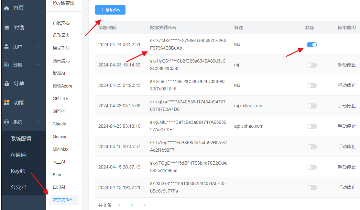Click the 备注 column header
Image resolution: width=360 pixels, height=210 pixels.
click(239, 28)
